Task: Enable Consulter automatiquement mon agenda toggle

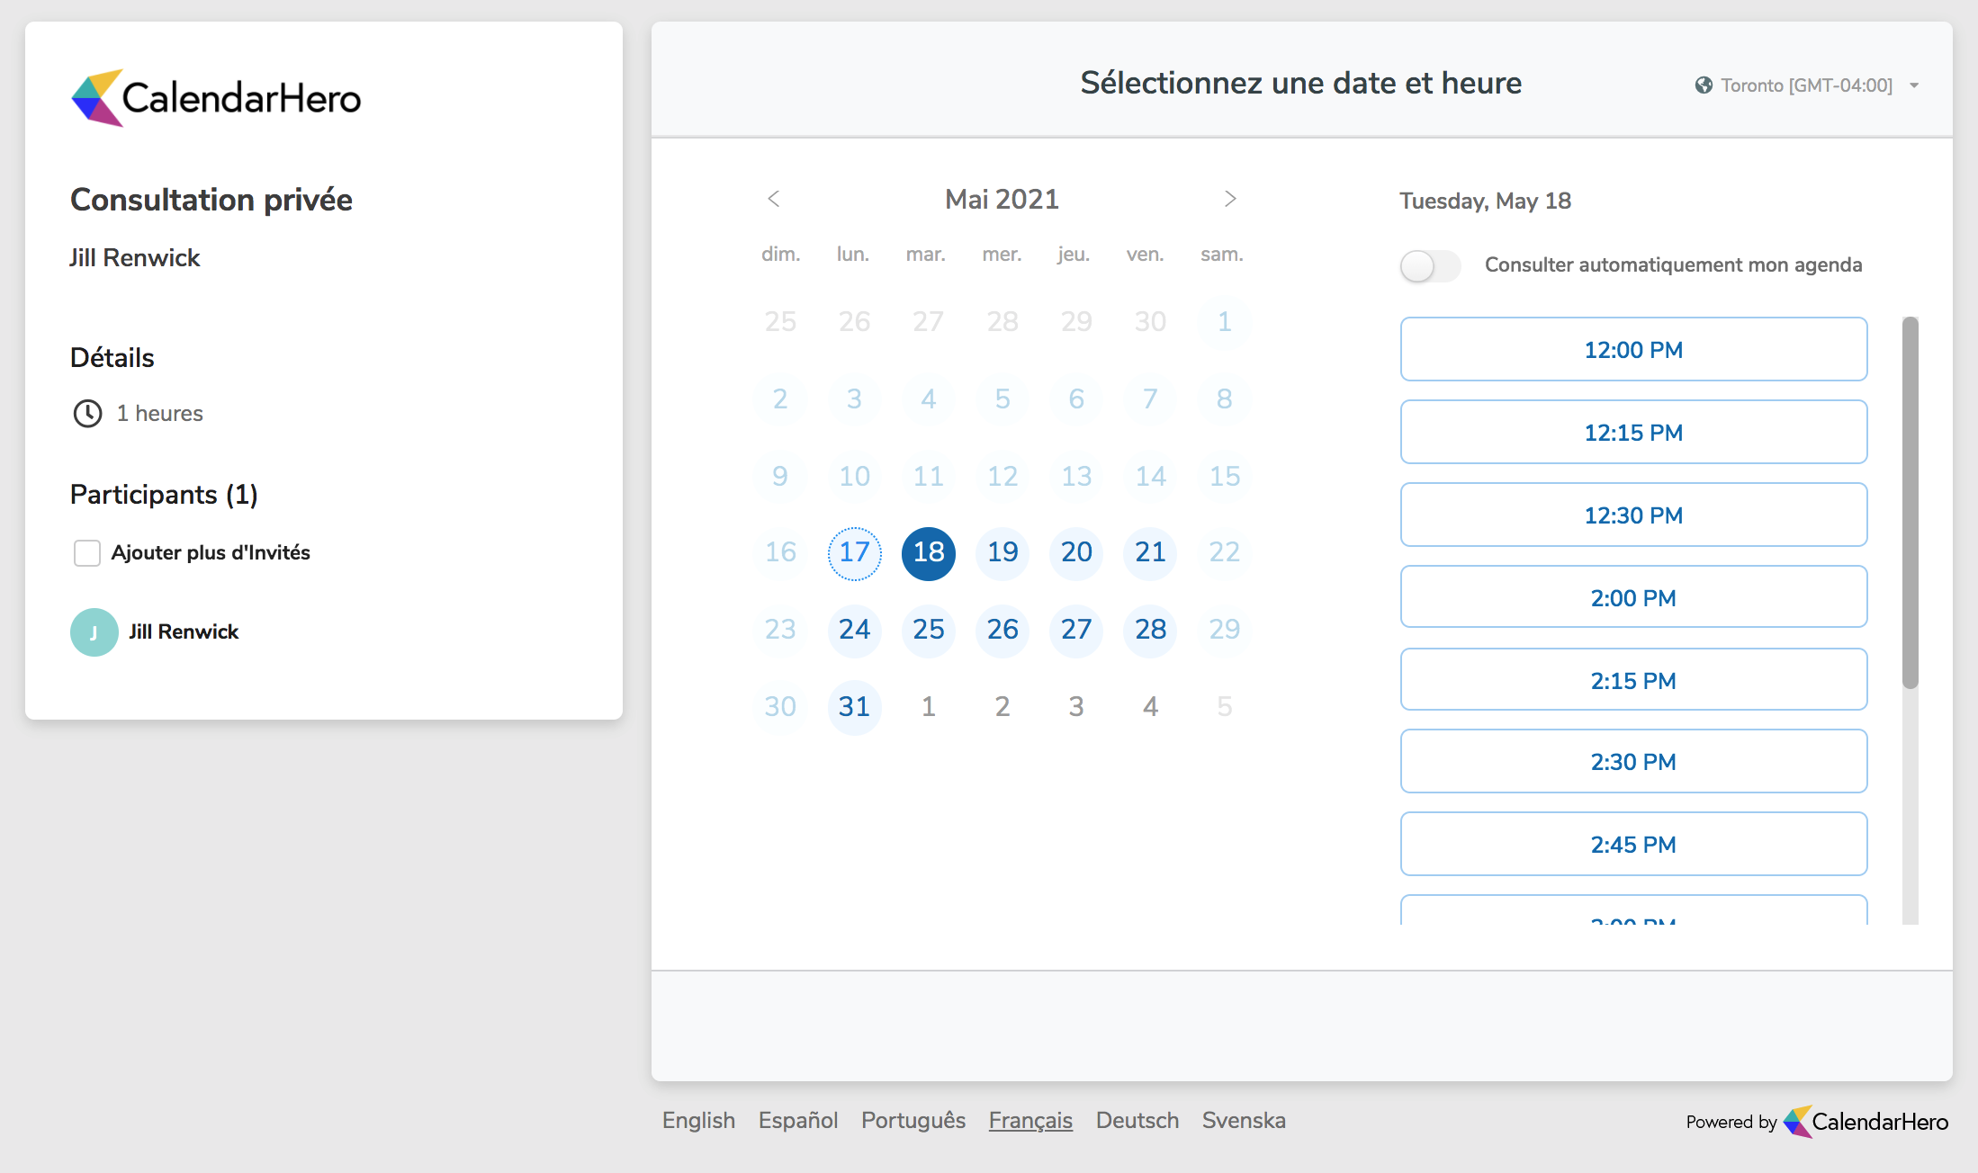Action: click(x=1429, y=265)
